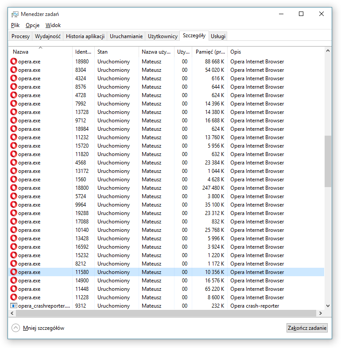Click the Task Manager title bar icon
341x348 pixels.
click(15, 14)
